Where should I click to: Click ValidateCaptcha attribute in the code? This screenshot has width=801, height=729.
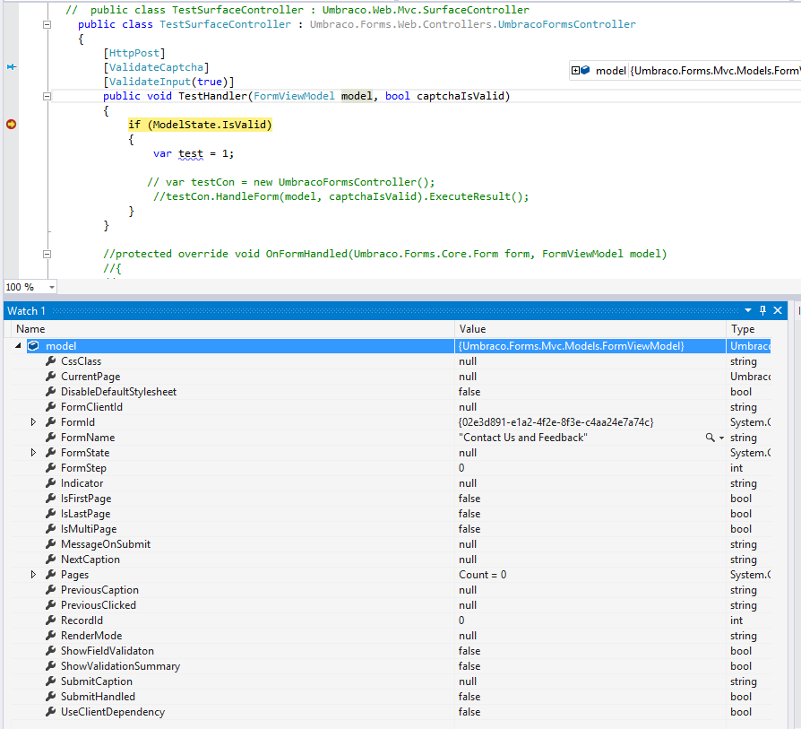[x=156, y=67]
